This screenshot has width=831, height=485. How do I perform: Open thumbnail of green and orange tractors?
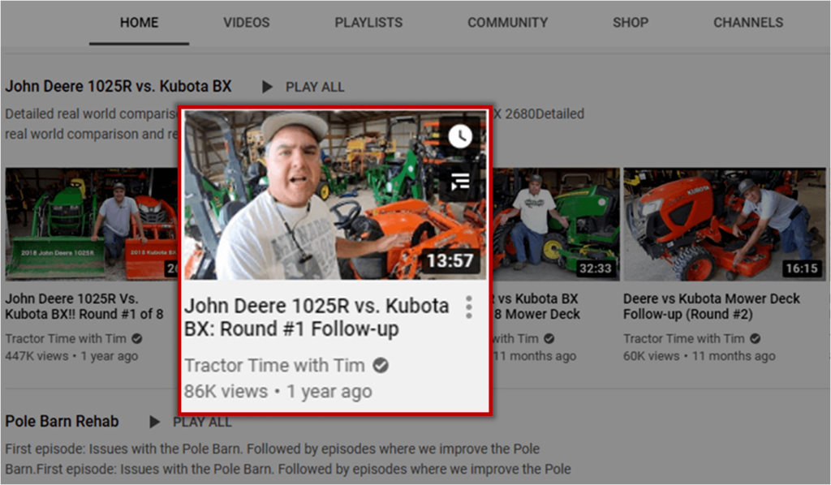coord(91,225)
